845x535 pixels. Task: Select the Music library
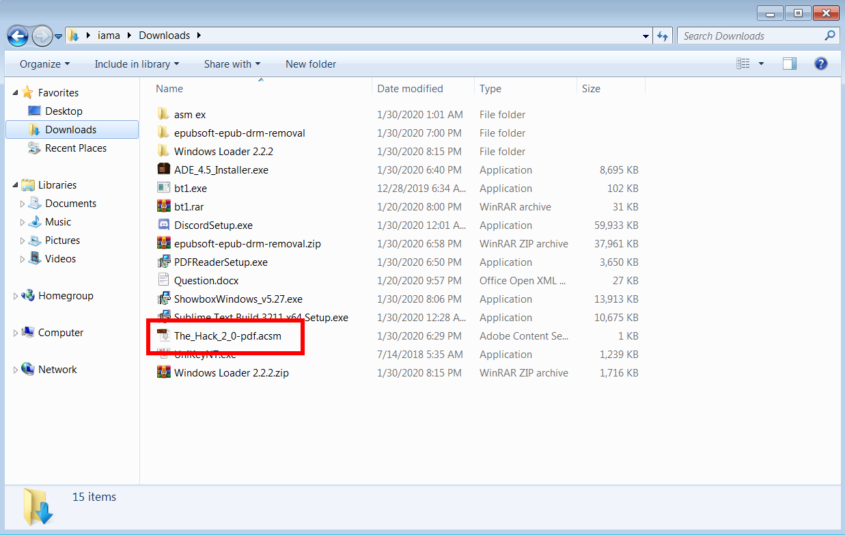pyautogui.click(x=58, y=221)
